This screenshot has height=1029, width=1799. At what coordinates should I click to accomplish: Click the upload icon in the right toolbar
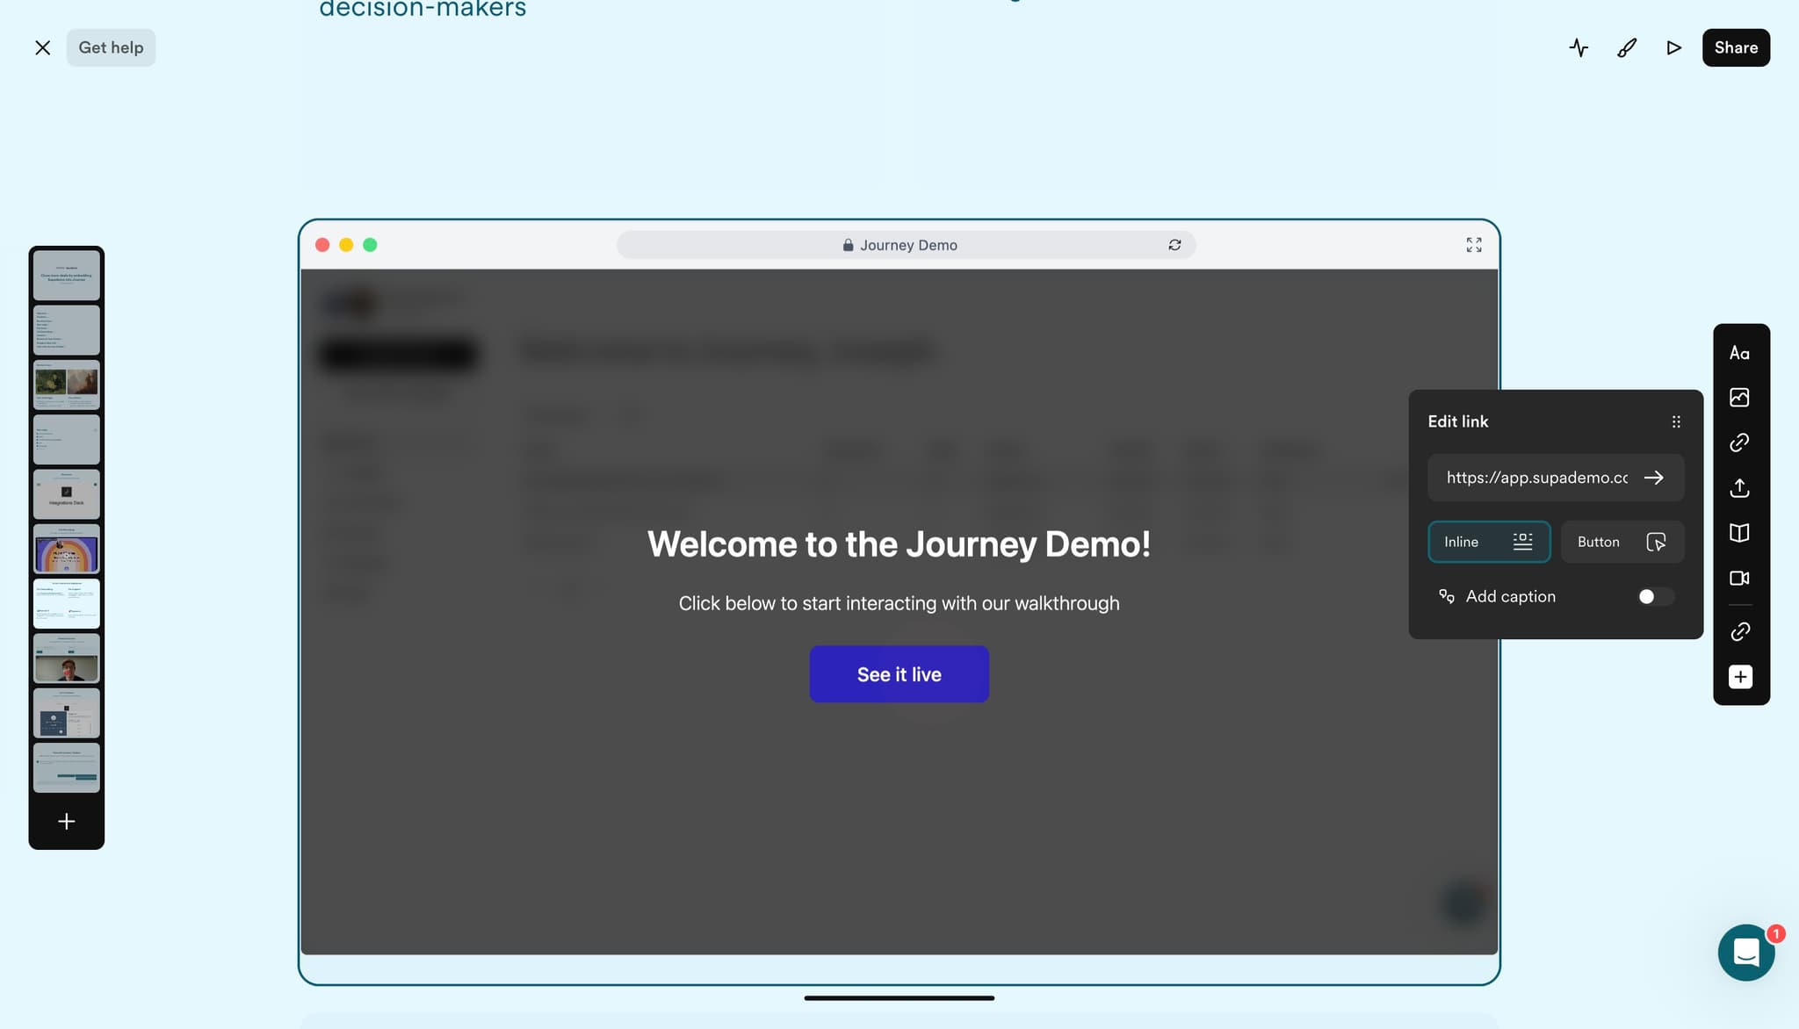pyautogui.click(x=1739, y=488)
